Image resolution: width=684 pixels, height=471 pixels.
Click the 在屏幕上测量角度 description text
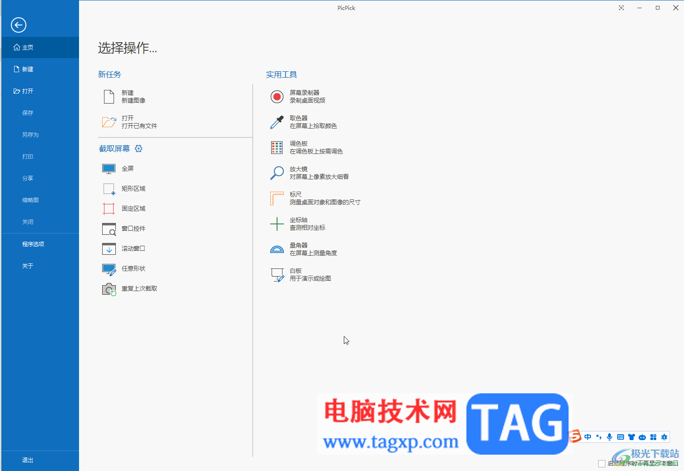click(x=313, y=253)
